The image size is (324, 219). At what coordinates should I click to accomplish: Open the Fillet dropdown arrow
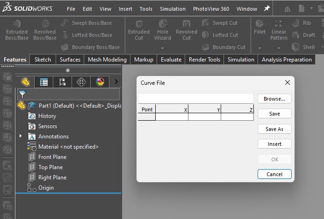click(x=259, y=48)
